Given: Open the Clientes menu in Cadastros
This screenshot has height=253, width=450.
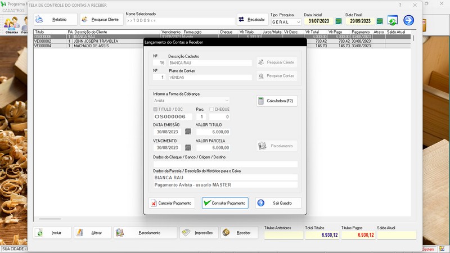Looking at the screenshot, I should (x=11, y=25).
